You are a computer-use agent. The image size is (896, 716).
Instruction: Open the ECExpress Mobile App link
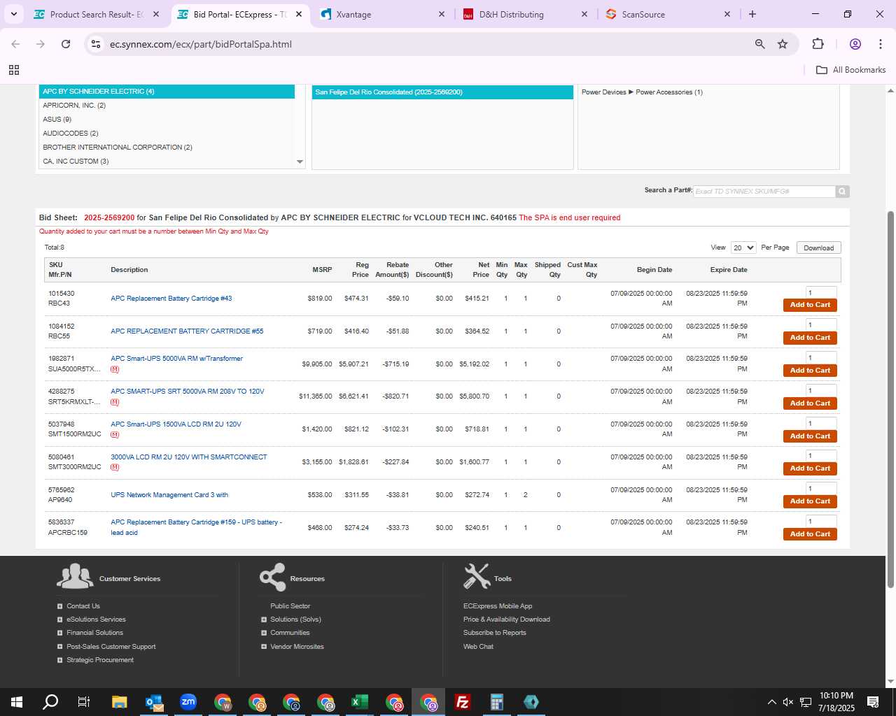(x=498, y=606)
